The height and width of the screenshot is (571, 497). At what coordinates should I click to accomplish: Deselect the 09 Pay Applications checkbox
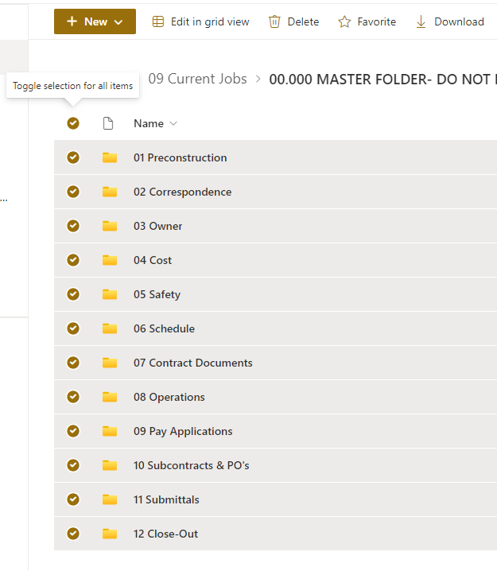73,431
